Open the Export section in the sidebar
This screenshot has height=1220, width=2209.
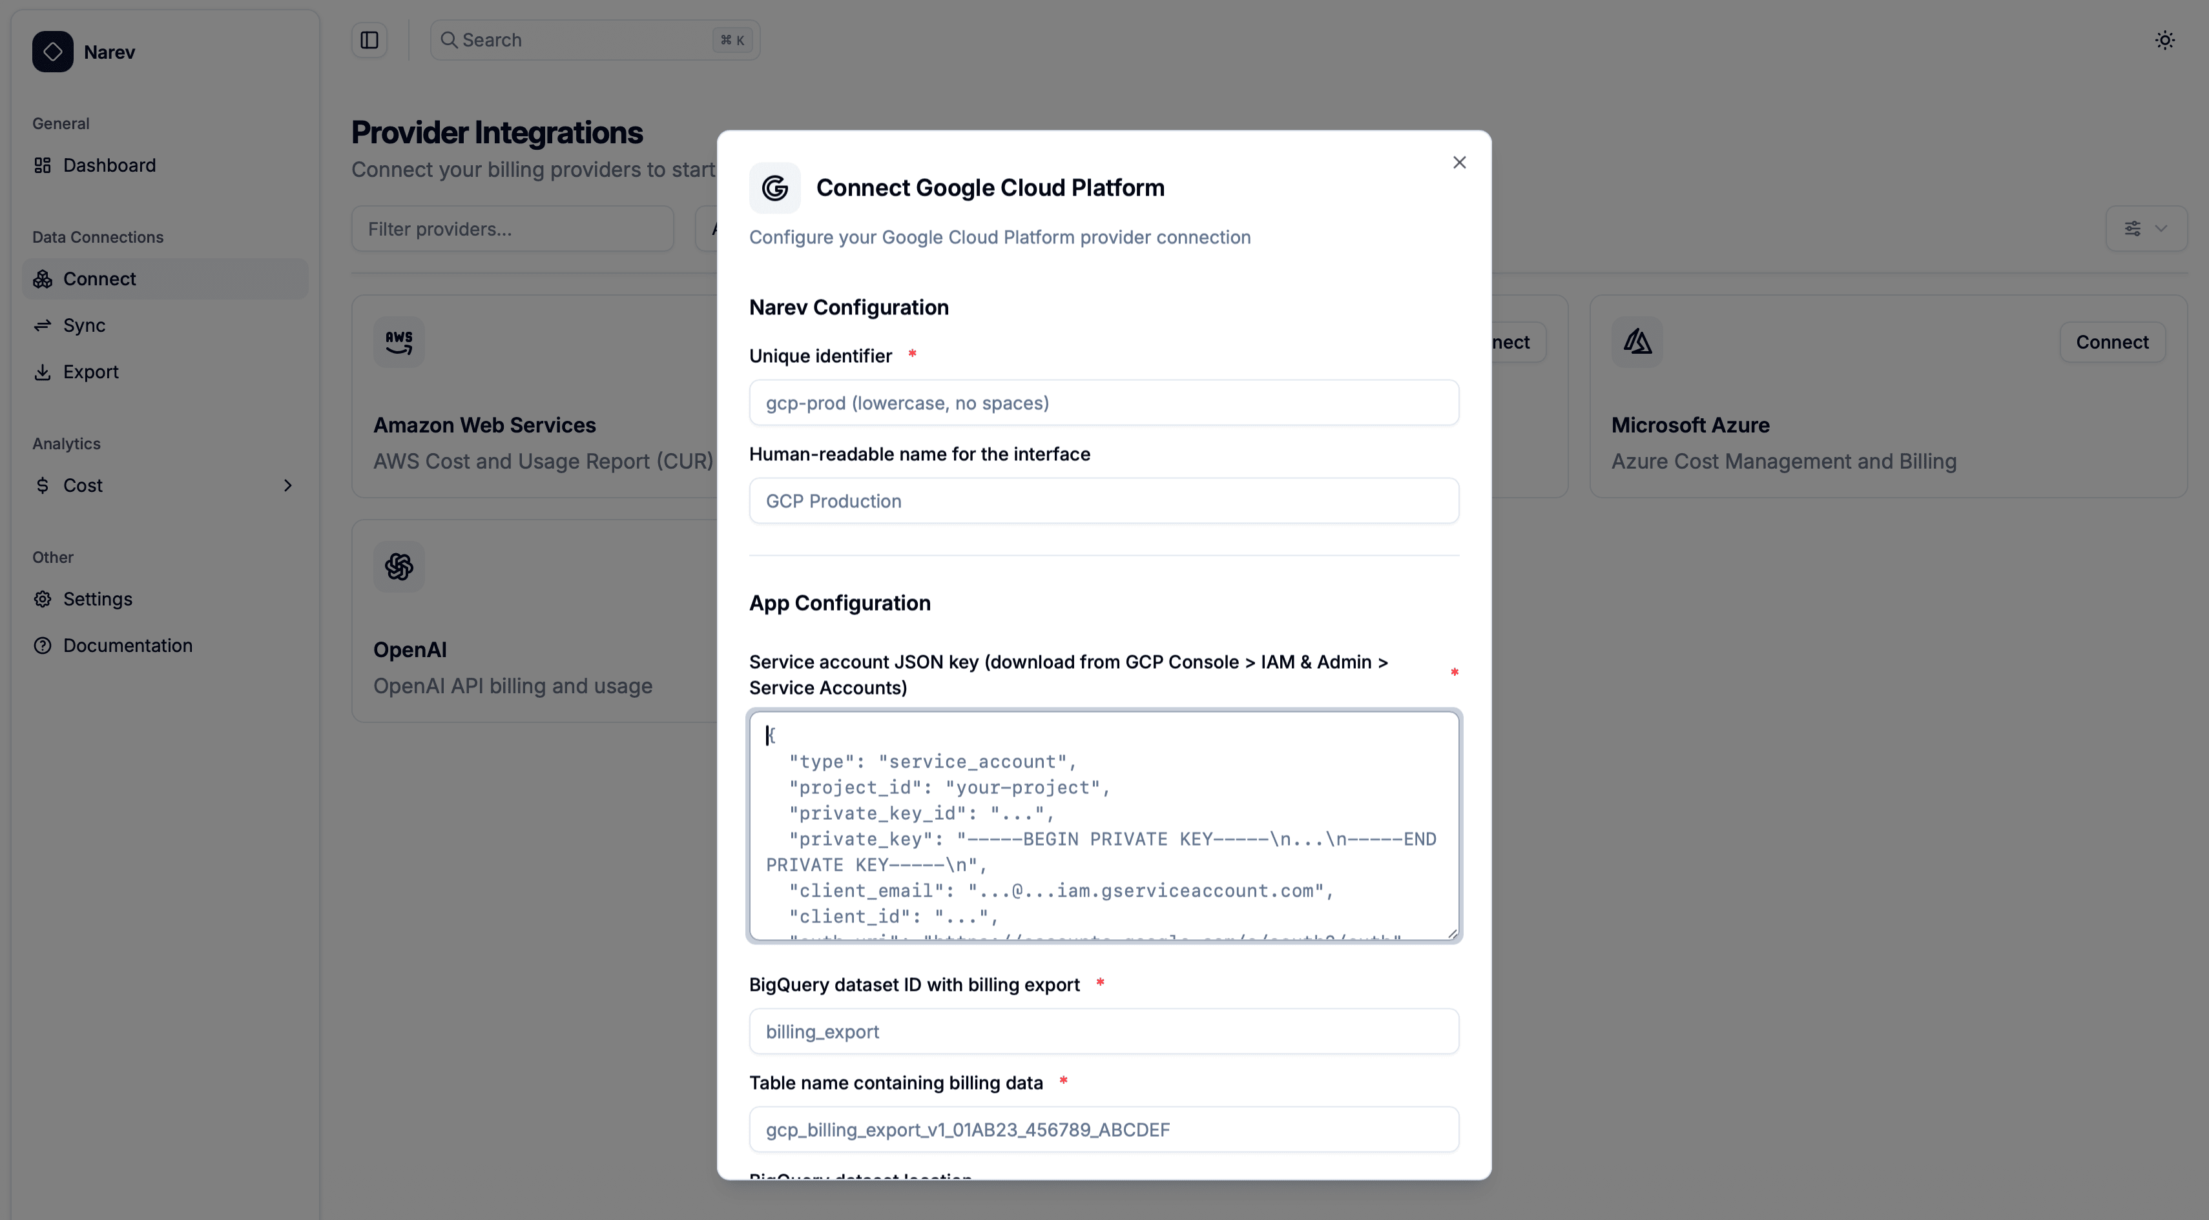(91, 371)
